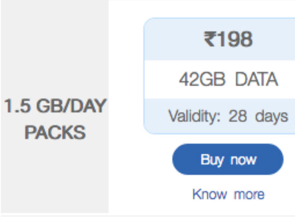Click the word Validity in the plan card
The height and width of the screenshot is (221, 295).
click(x=189, y=116)
